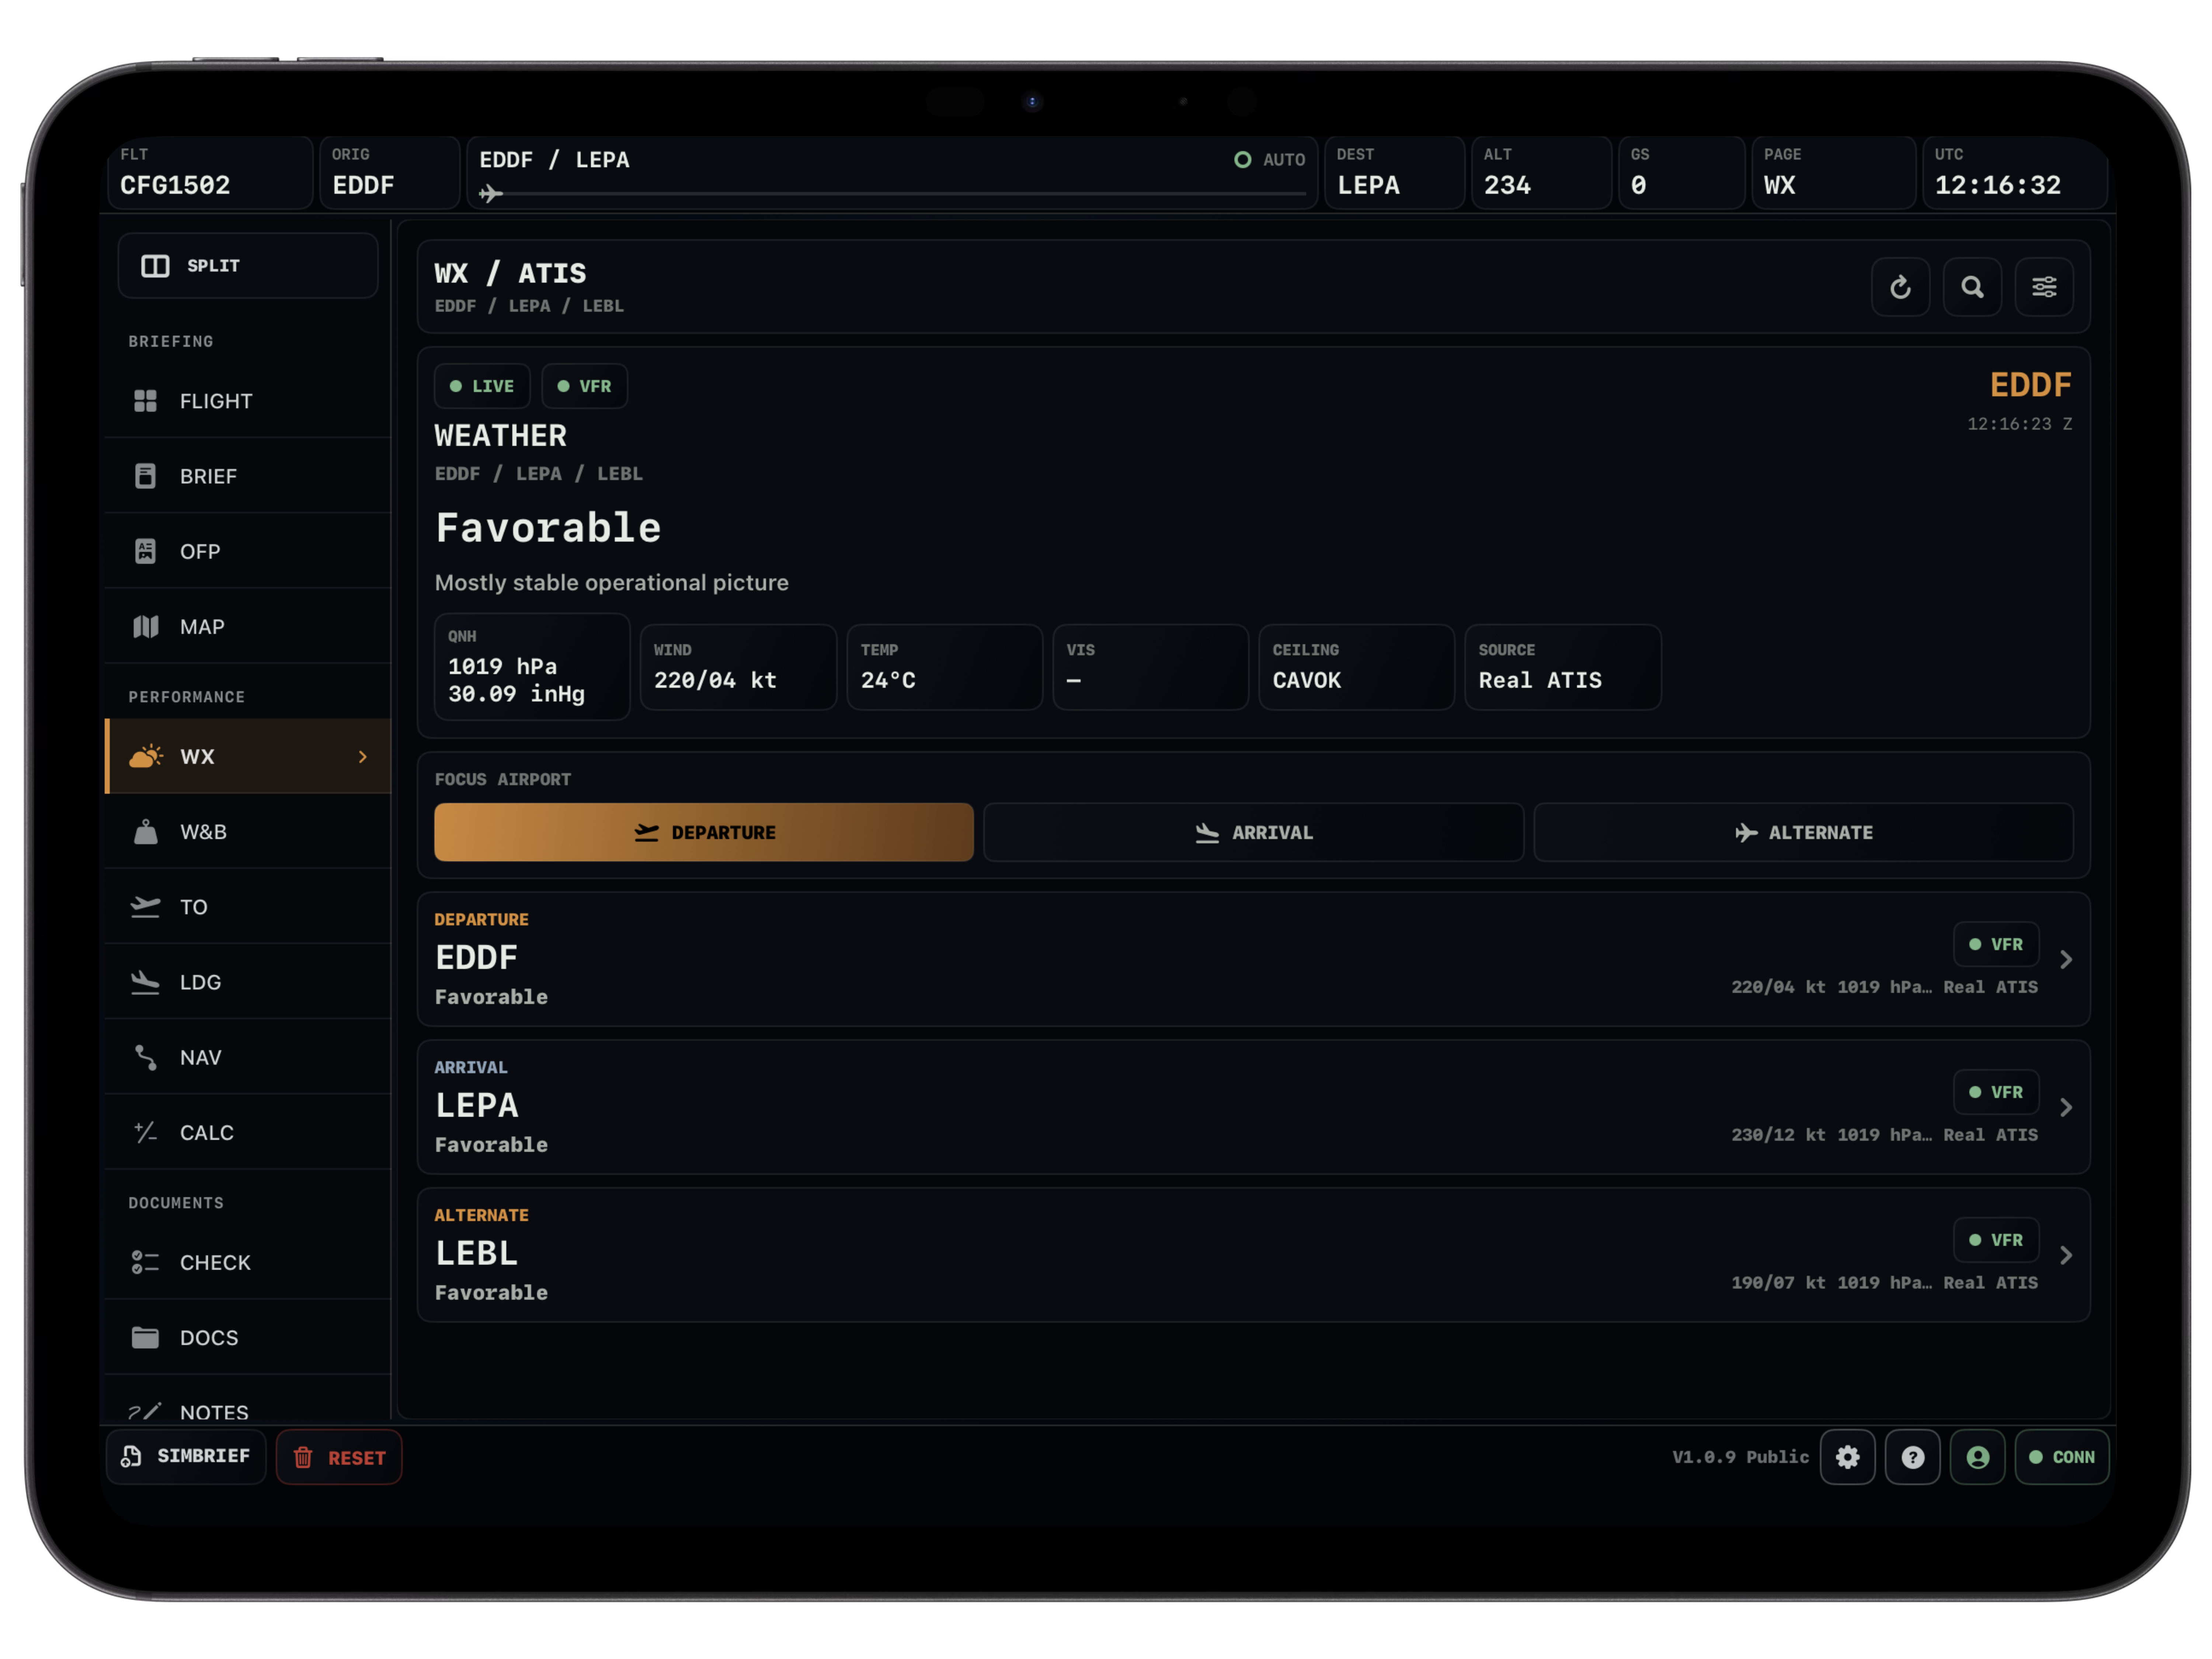Click the DEST LEPA field
This screenshot has width=2212, height=1659.
click(1395, 172)
